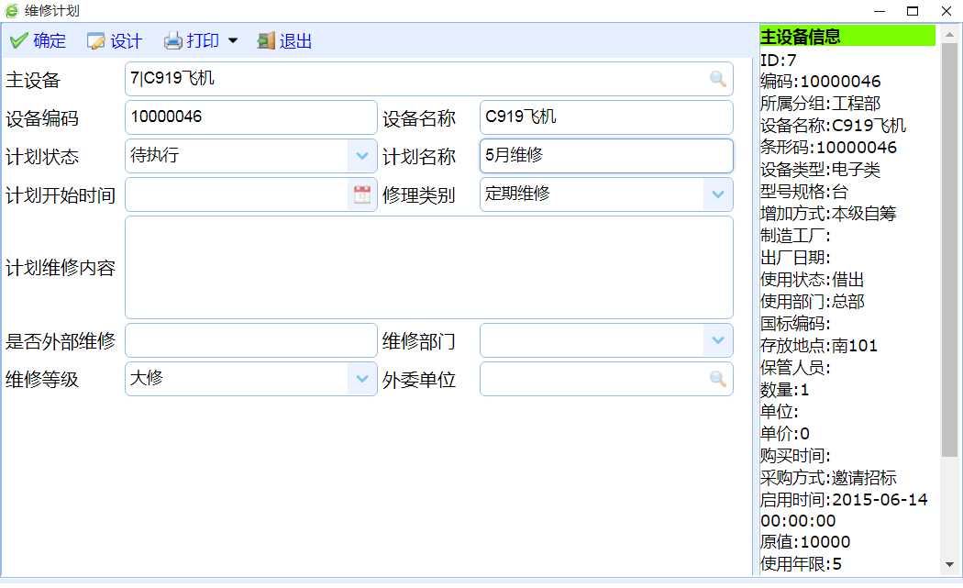The height and width of the screenshot is (588, 963).
Task: Click the 使用年限:5 text
Action: pyautogui.click(x=801, y=563)
